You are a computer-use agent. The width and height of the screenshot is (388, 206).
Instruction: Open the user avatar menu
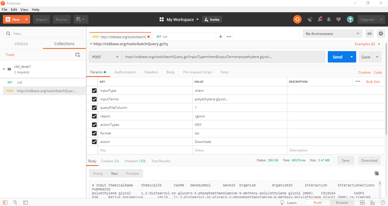pos(350,19)
